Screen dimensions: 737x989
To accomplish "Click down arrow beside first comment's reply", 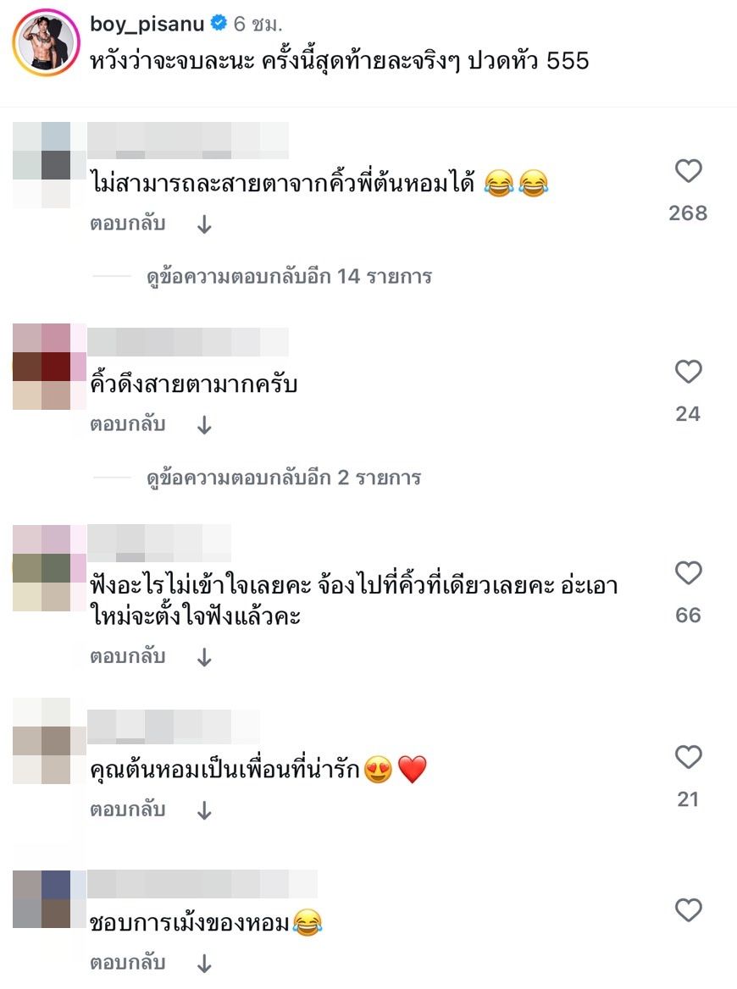I will 204,224.
